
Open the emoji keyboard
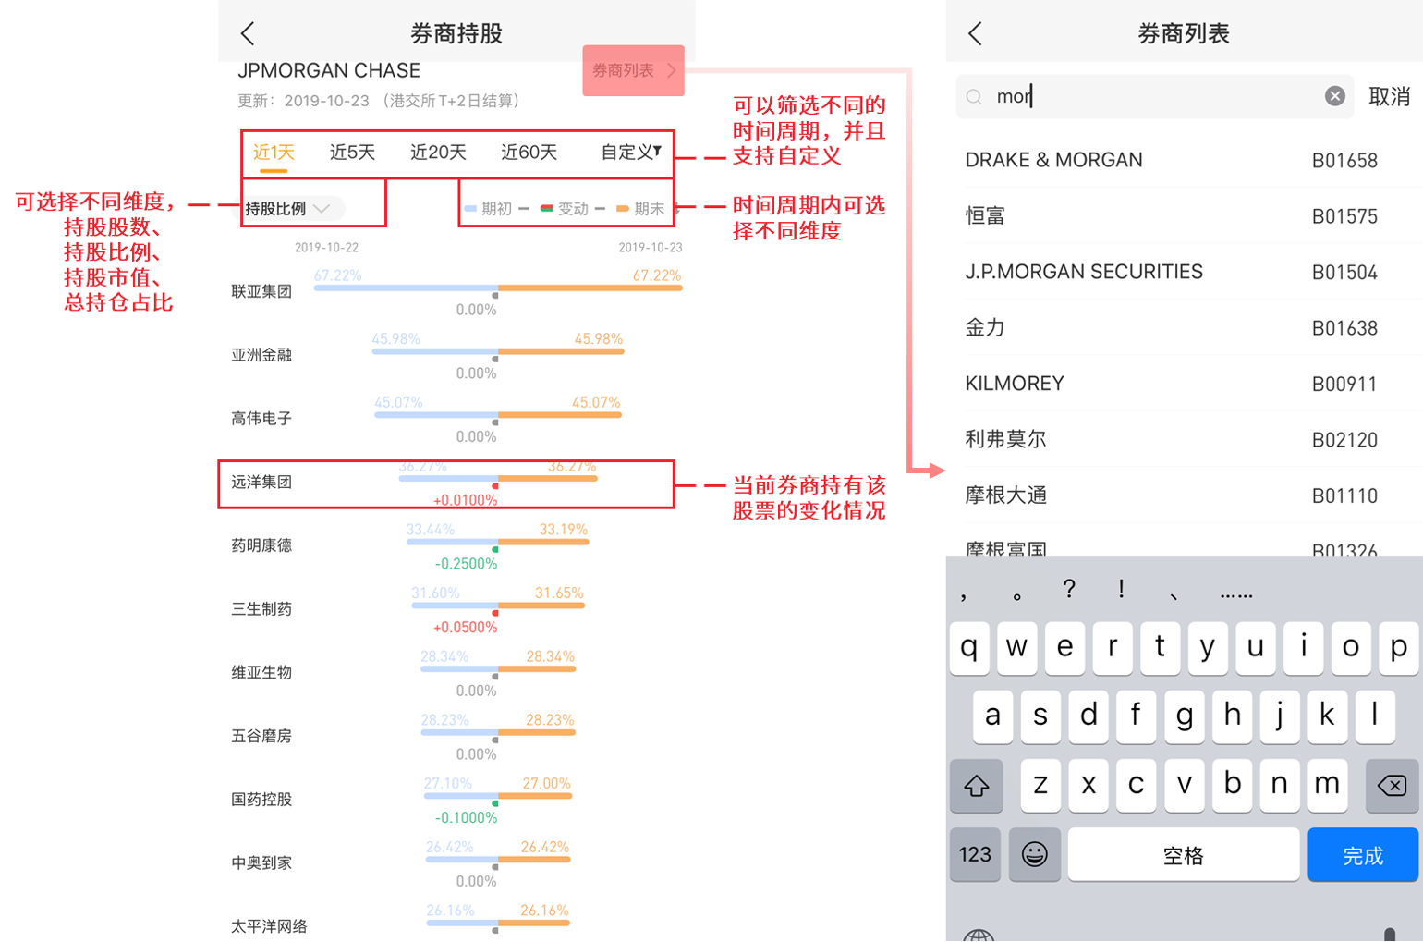pos(1035,854)
